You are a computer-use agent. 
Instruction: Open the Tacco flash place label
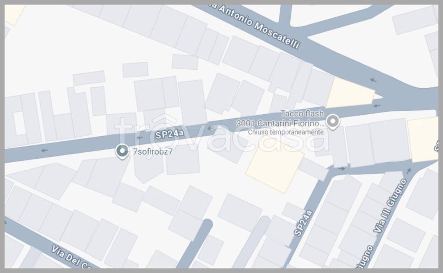(x=302, y=114)
